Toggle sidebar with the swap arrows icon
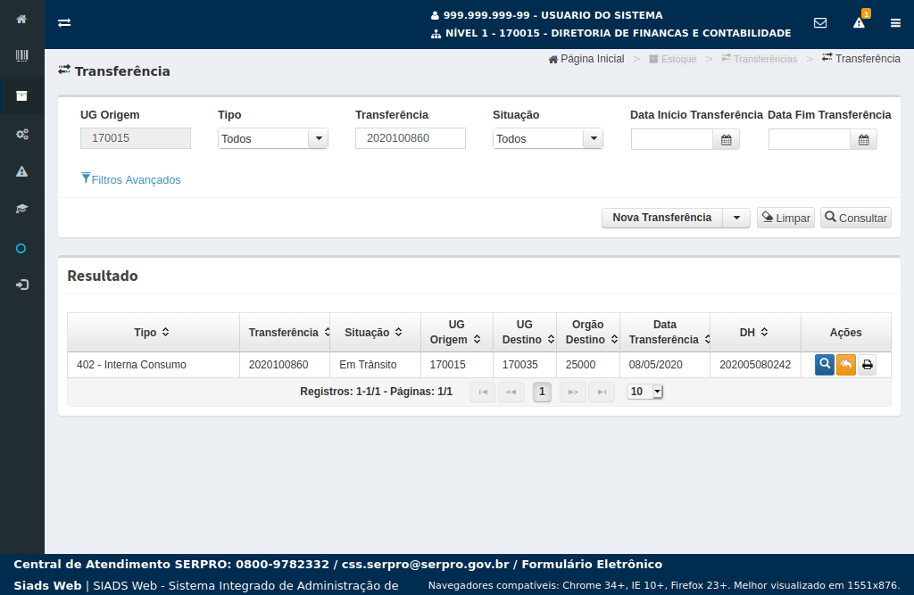The image size is (914, 595). pyautogui.click(x=64, y=22)
